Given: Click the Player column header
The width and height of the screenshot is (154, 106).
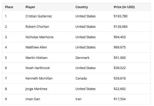Looking at the screenshot, I should click(30, 7).
